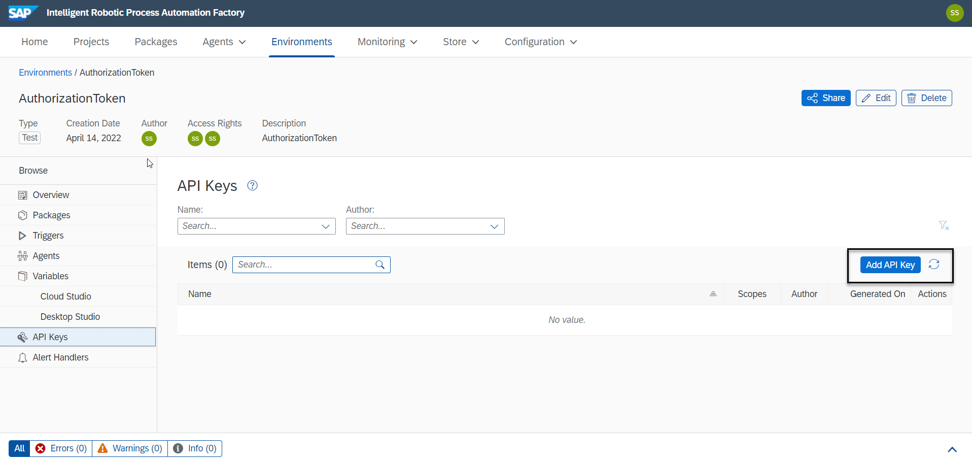Open the Configuration menu dropdown
972x459 pixels.
[541, 42]
